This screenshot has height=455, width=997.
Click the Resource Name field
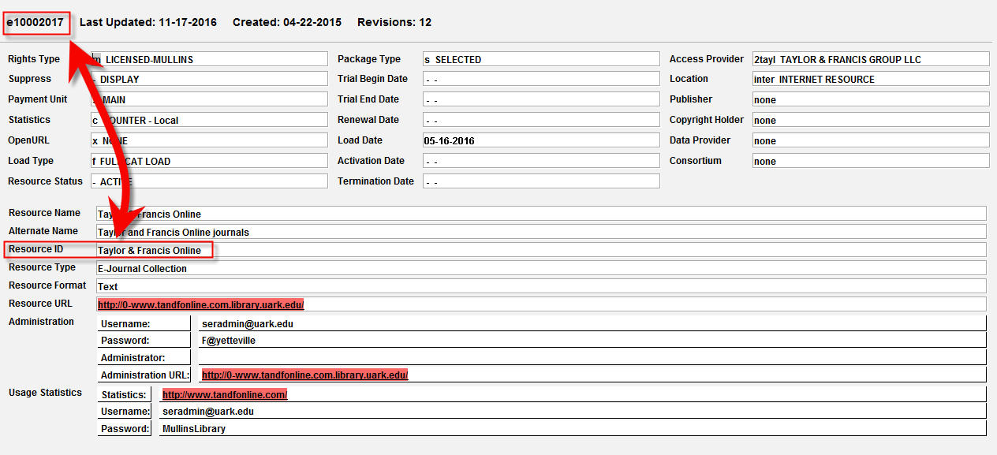pos(541,214)
